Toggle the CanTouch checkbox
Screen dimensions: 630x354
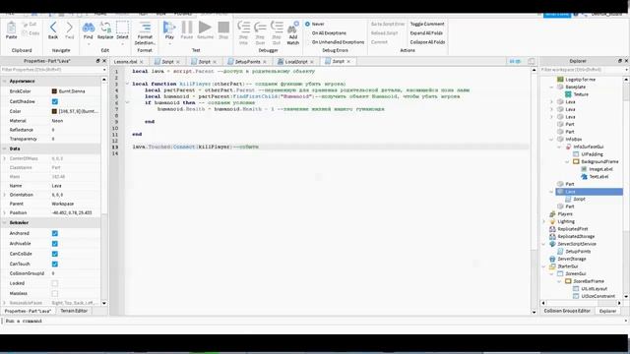tap(55, 265)
